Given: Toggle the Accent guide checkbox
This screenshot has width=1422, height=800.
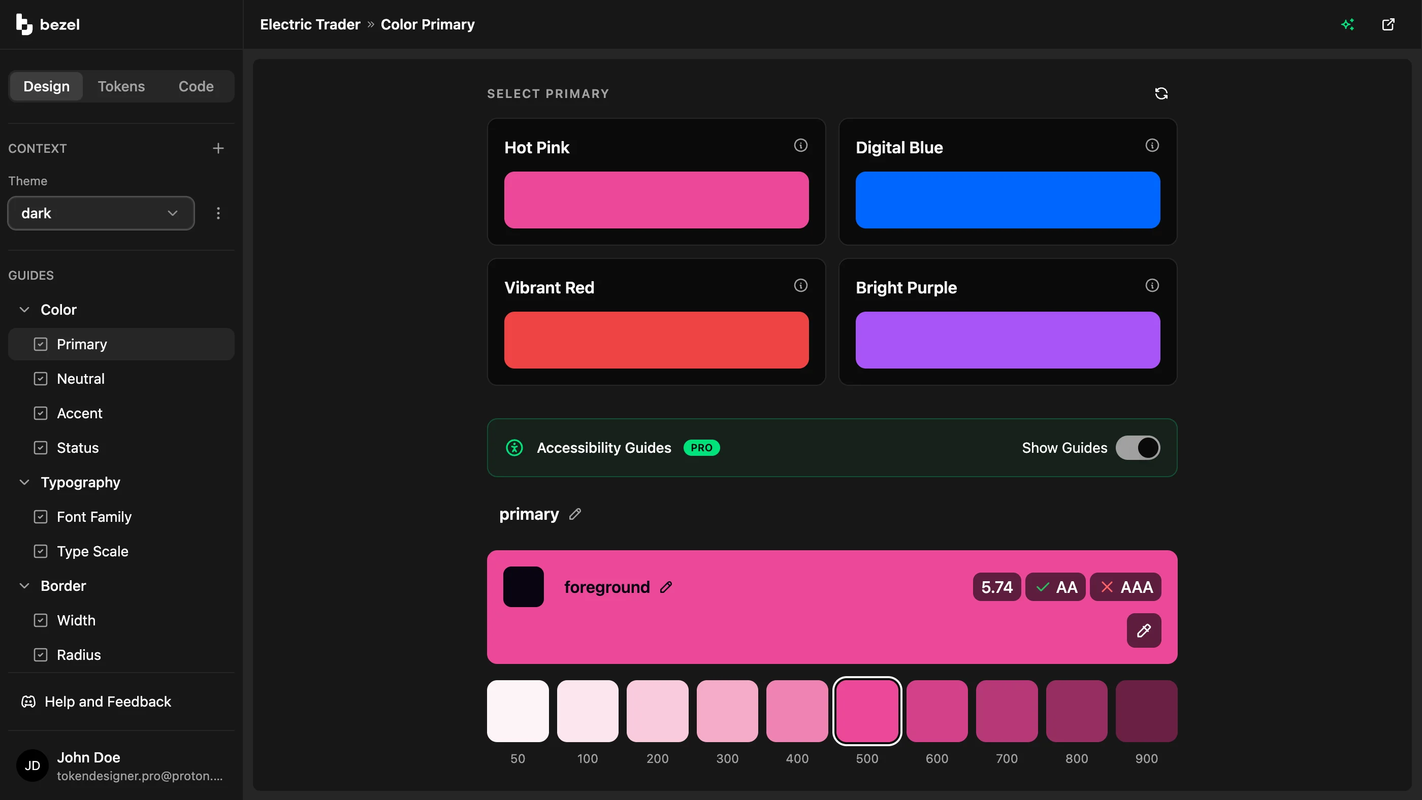Looking at the screenshot, I should pos(40,413).
